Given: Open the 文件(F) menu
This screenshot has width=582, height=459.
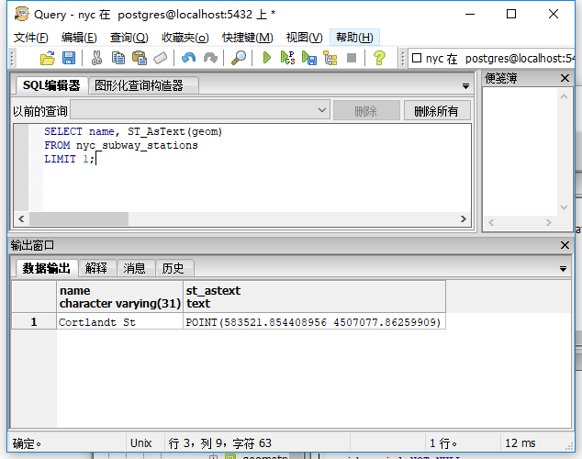Looking at the screenshot, I should point(31,38).
